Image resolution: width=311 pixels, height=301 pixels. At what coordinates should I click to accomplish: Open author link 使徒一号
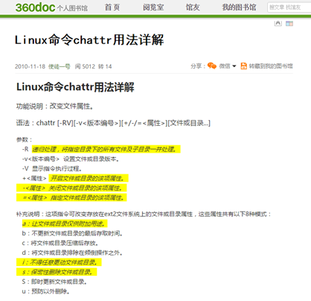coord(60,66)
